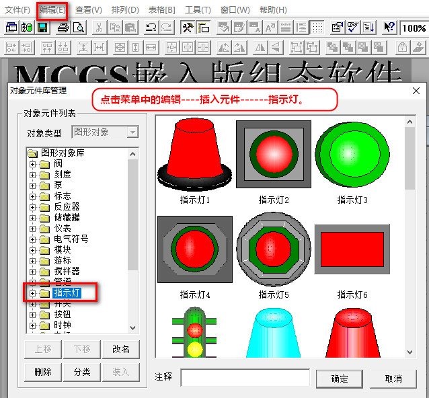
Task: Open the 窗口(W) menu
Action: point(235,10)
